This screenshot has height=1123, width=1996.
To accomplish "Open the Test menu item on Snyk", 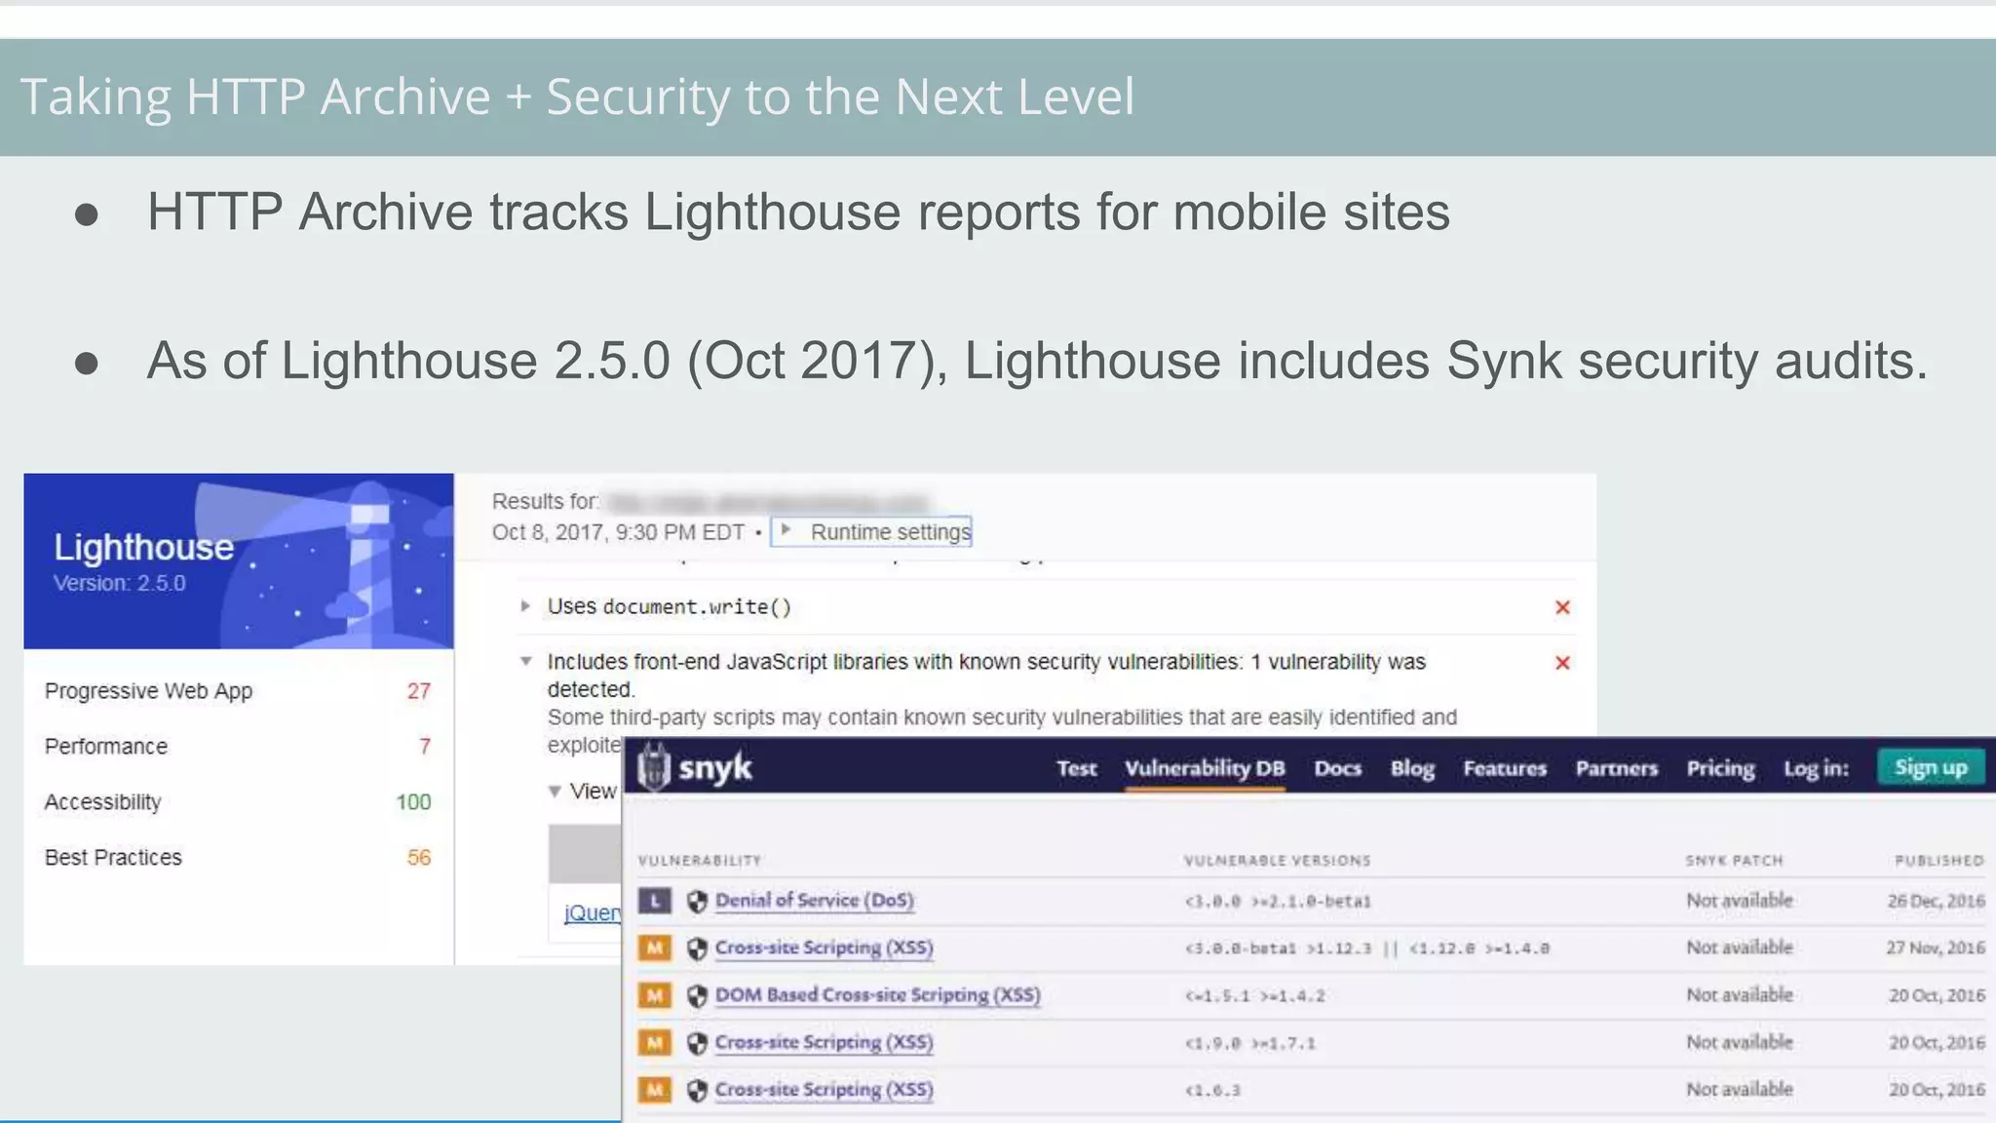I will [x=1077, y=768].
